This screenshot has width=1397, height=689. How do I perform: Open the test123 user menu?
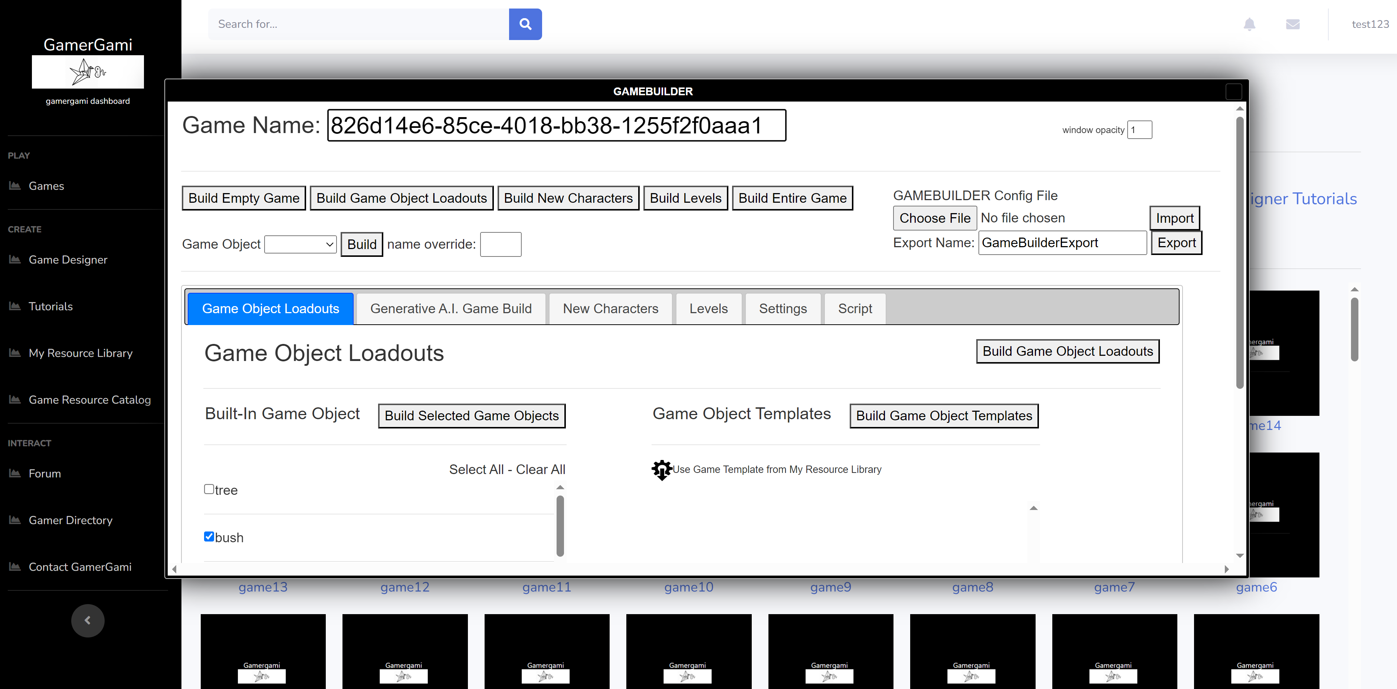pyautogui.click(x=1370, y=24)
